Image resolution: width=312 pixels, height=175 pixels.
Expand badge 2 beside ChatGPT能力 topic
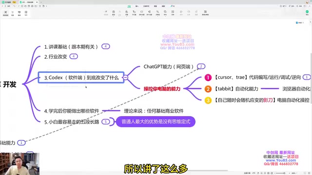201,66
